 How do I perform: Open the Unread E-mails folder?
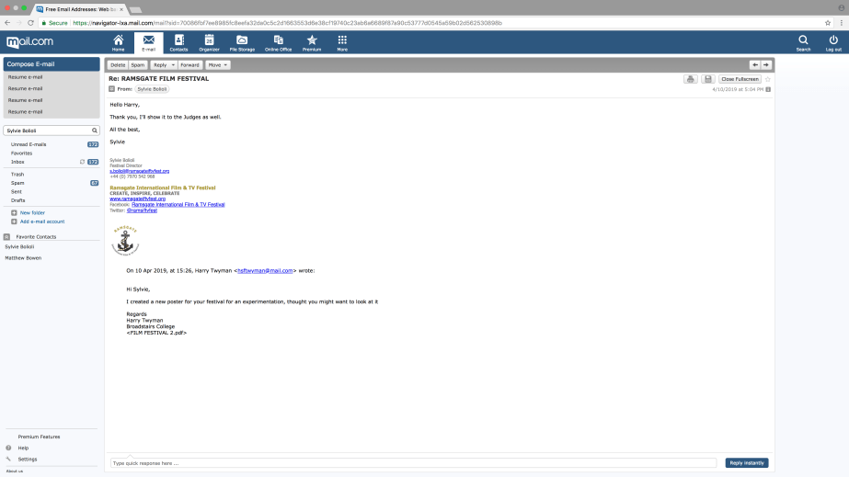point(29,144)
